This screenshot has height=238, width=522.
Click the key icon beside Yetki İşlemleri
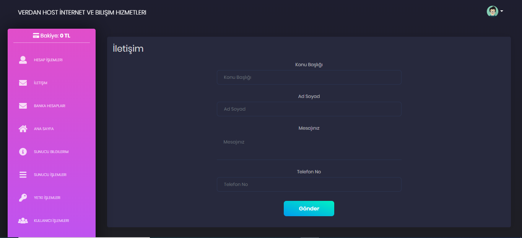[23, 198]
